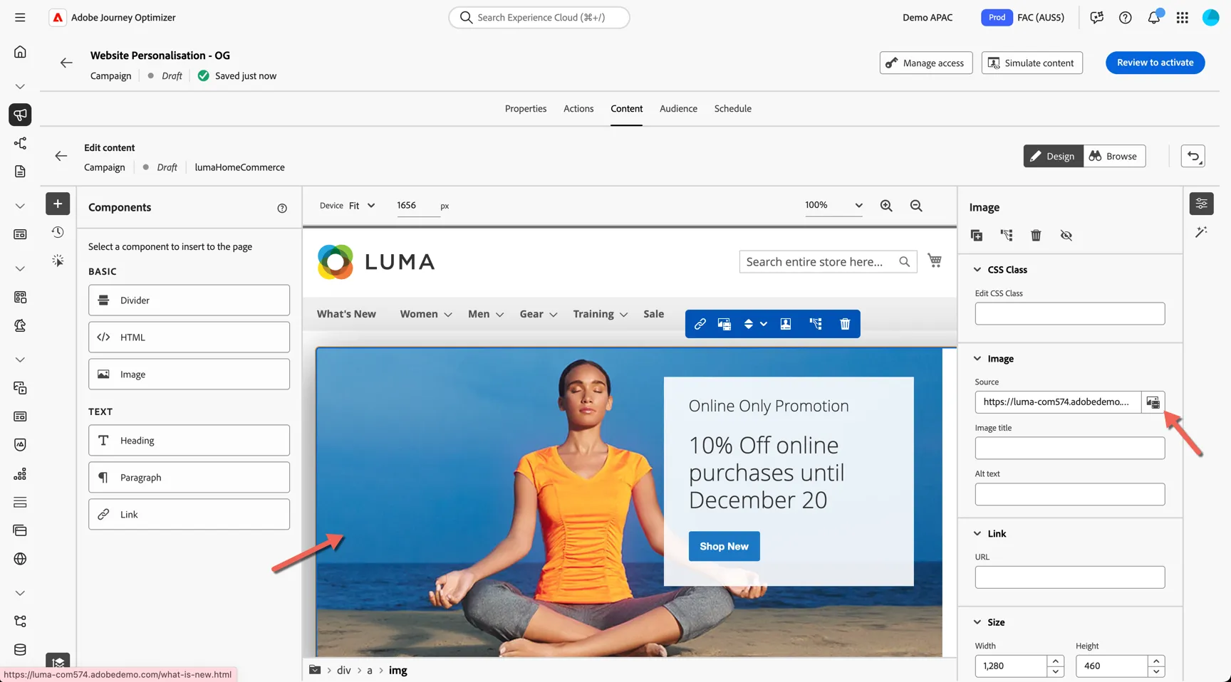Click the duplicate icon in Image panel

tap(977, 235)
